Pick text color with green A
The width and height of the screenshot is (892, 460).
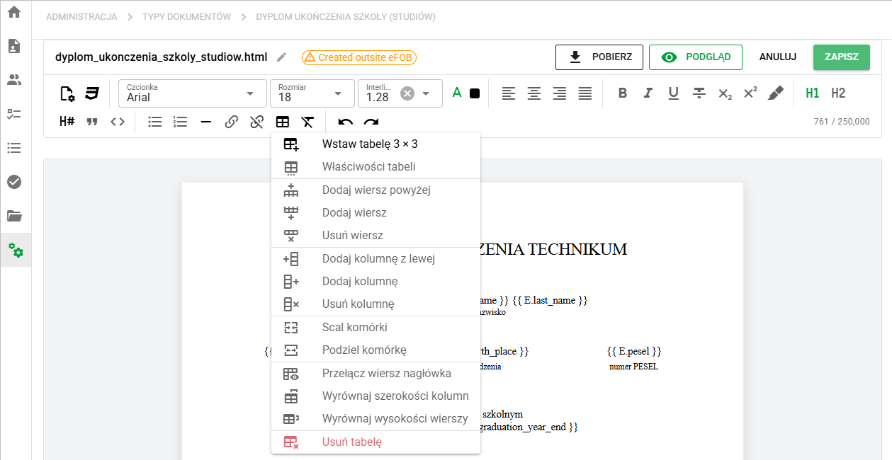point(457,93)
